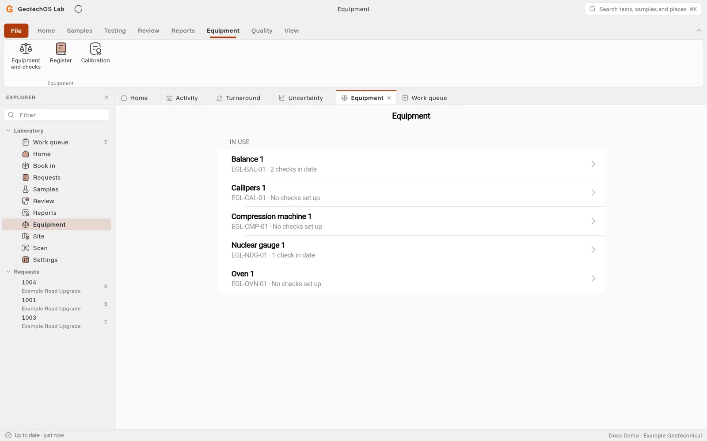This screenshot has width=707, height=441.
Task: Open Scan in Explorer sidebar
Action: coord(57,248)
